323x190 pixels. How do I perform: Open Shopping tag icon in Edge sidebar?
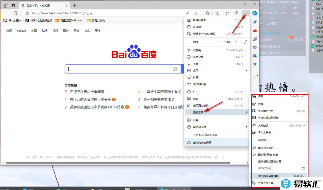click(x=255, y=22)
